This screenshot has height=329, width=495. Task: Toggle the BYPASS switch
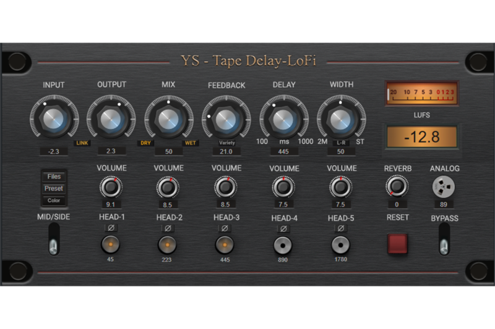tap(444, 239)
